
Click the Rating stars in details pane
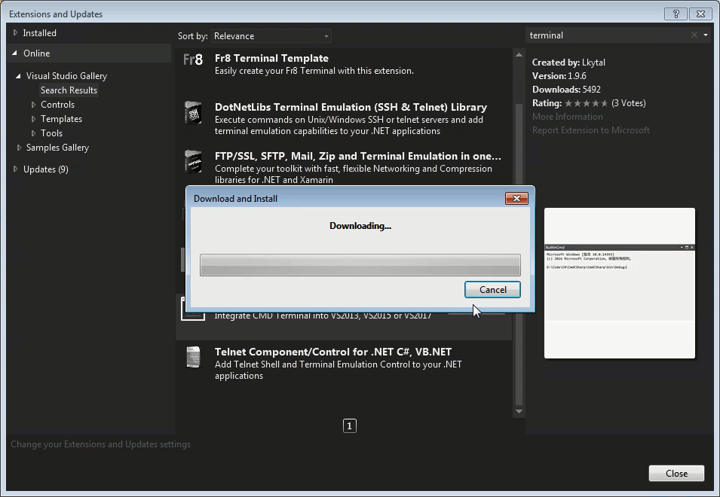tap(587, 103)
